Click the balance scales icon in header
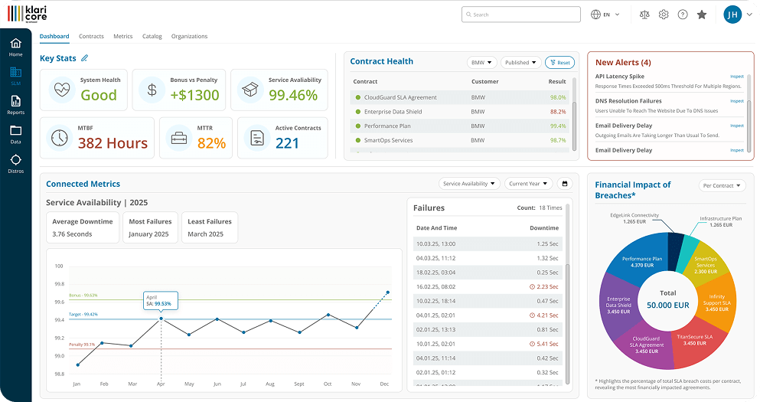 click(x=644, y=15)
